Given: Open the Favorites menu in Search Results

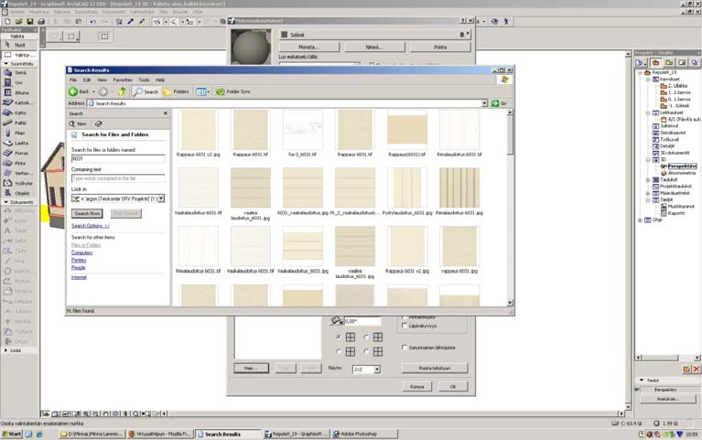Looking at the screenshot, I should tap(123, 80).
